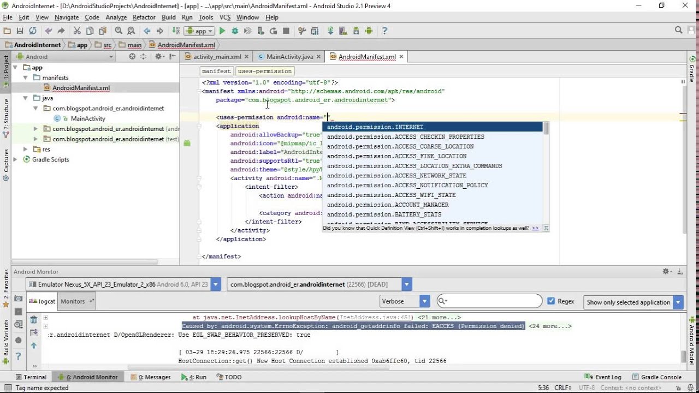Screen dimensions: 699x393
Task: Open the Build menu
Action: [169, 17]
